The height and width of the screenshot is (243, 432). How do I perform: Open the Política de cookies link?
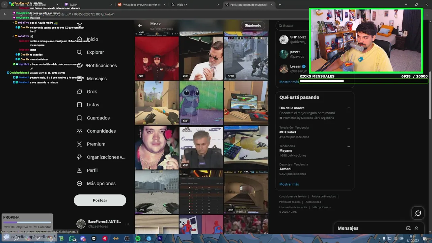[x=290, y=202]
